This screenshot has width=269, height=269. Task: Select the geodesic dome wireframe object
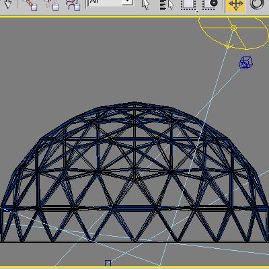[x=134, y=172]
